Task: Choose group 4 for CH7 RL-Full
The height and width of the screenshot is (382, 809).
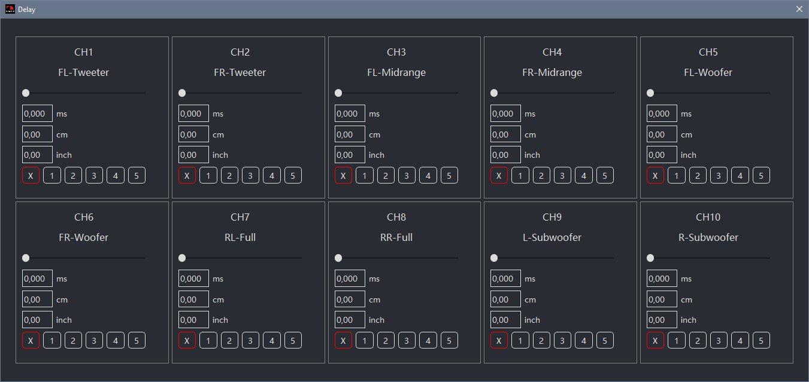Action: click(x=271, y=340)
